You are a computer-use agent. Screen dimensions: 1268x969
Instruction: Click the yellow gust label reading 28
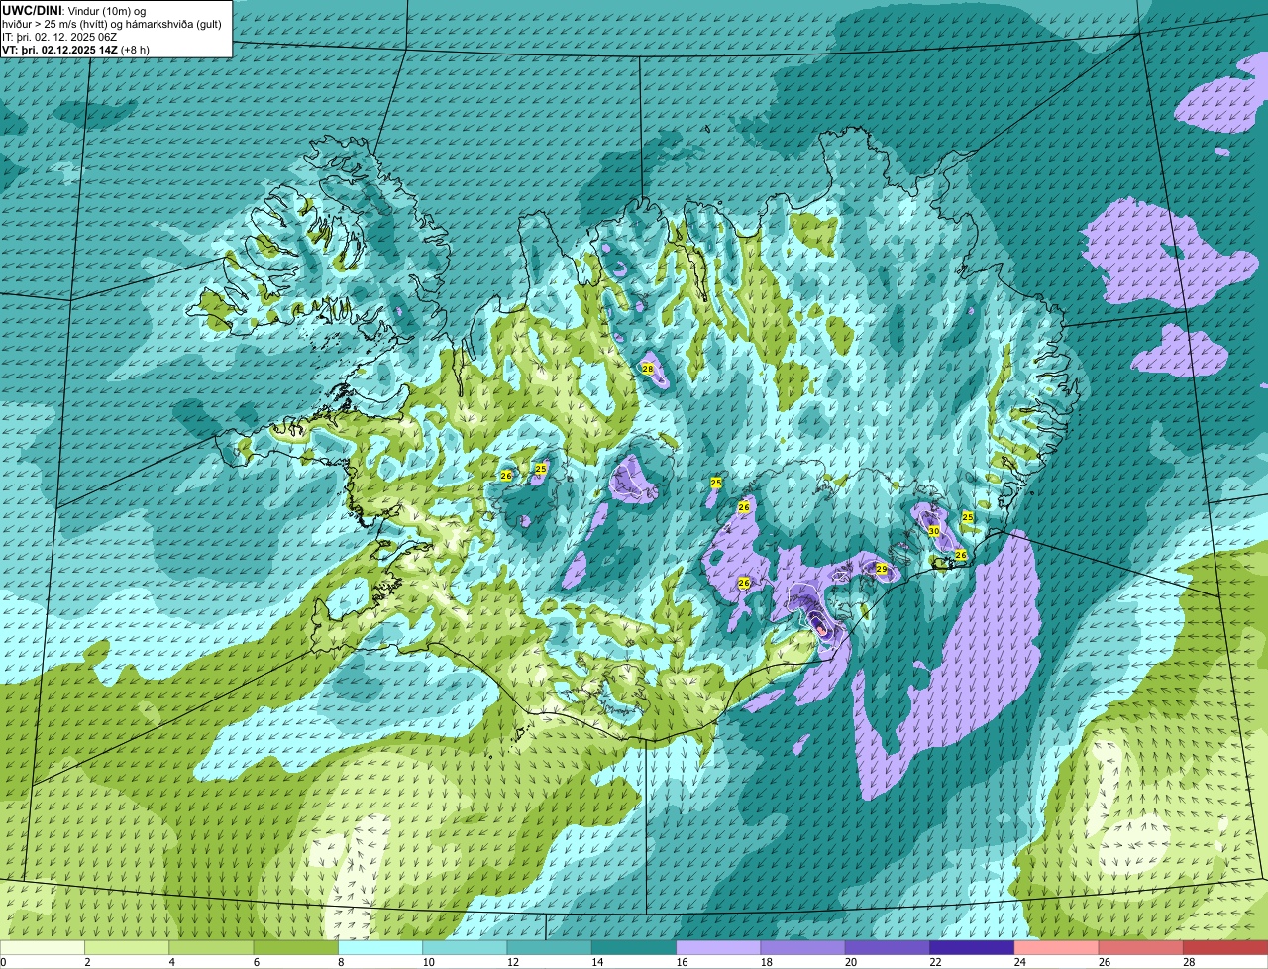click(648, 369)
